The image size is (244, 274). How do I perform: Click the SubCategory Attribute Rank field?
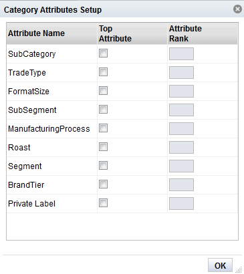181,53
